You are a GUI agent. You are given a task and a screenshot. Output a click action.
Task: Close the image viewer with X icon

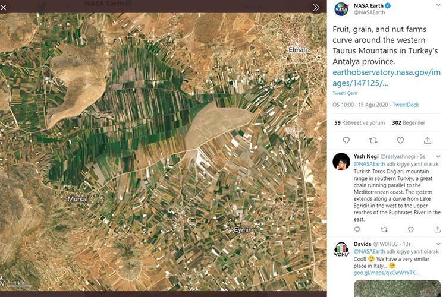coord(4,7)
